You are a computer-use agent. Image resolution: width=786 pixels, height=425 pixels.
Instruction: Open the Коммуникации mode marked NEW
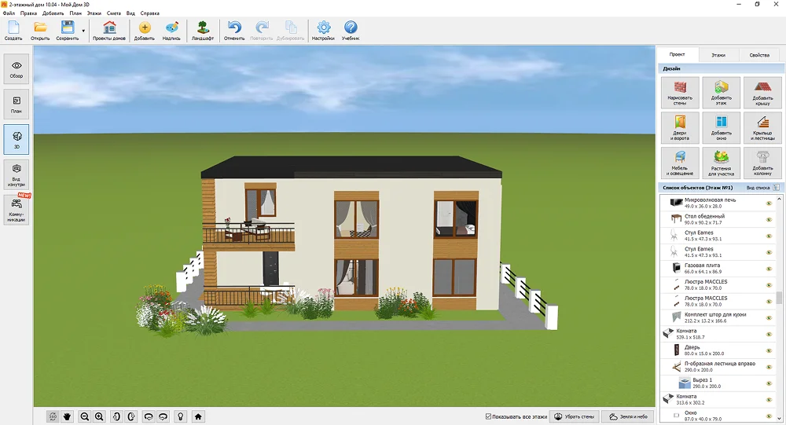tap(17, 210)
